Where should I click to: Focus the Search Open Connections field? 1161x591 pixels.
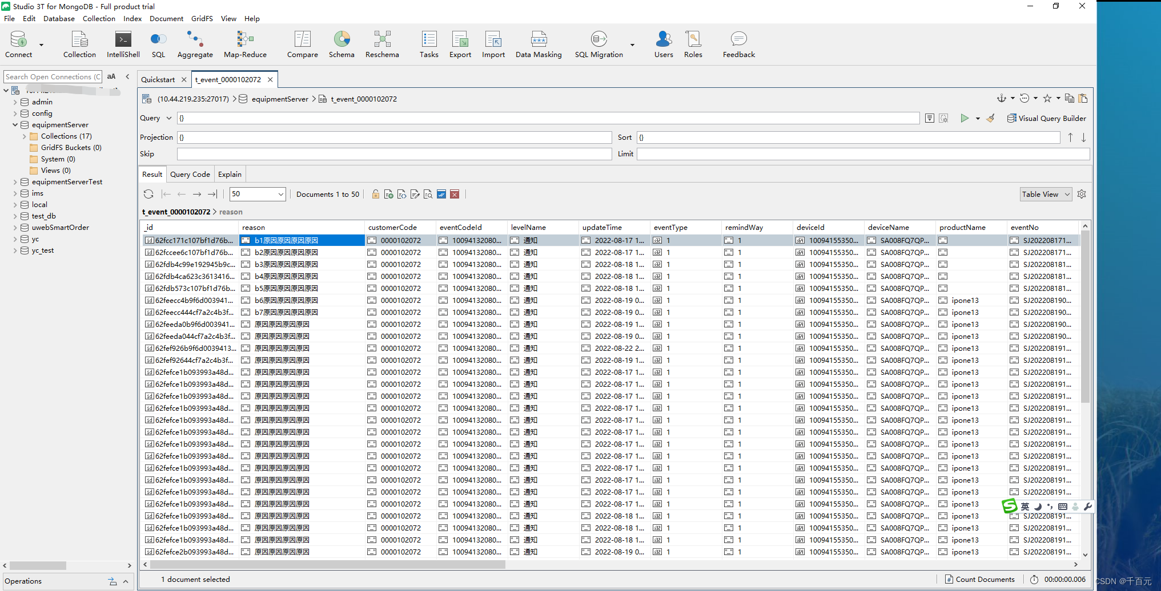[x=53, y=76]
